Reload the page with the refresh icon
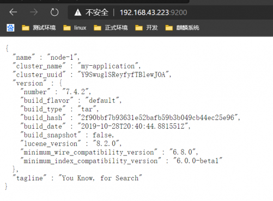The image size is (273, 201). click(54, 12)
